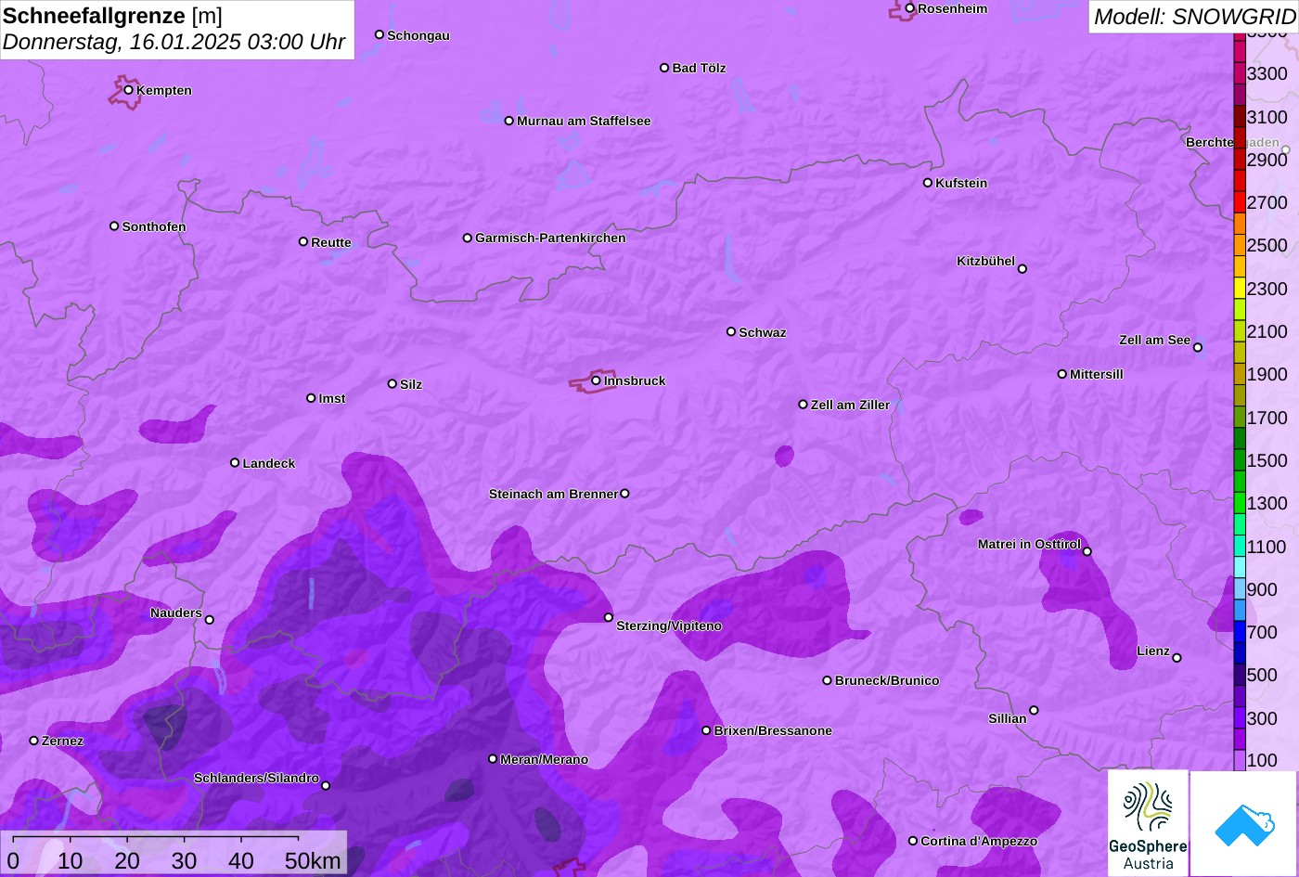1299x877 pixels.
Task: Click the Schwaz marker dot
Action: coord(731,331)
